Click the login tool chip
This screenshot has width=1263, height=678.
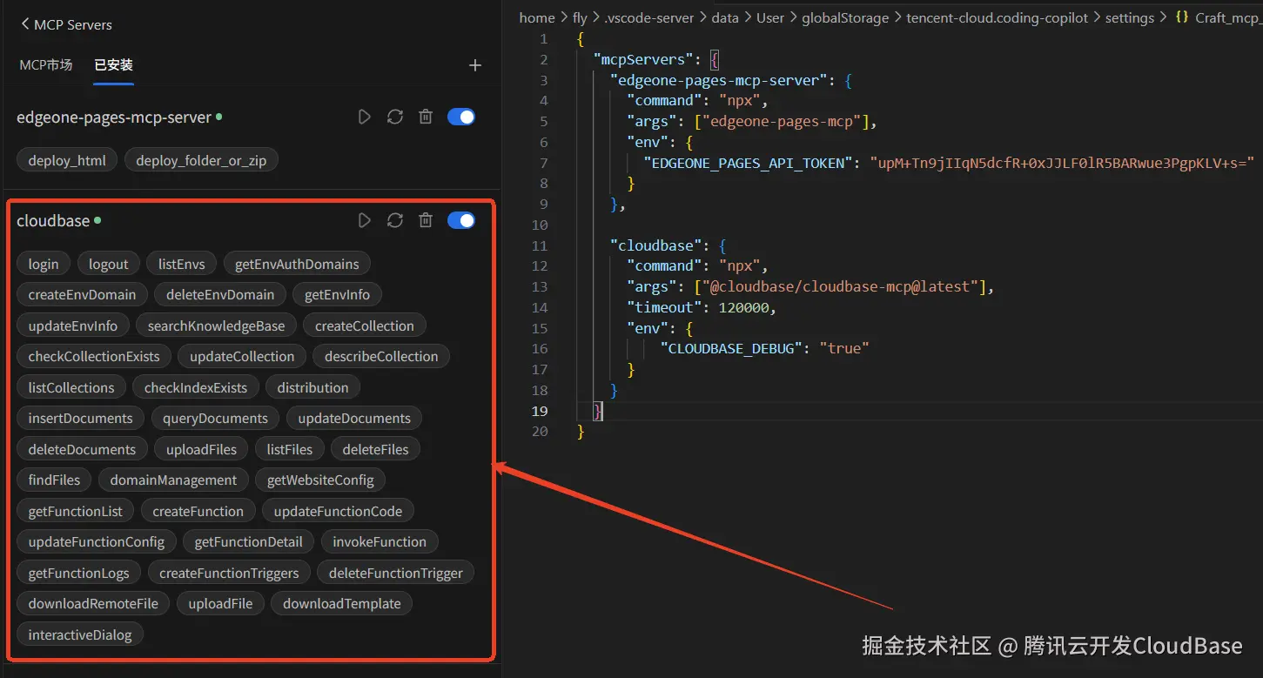coord(44,264)
